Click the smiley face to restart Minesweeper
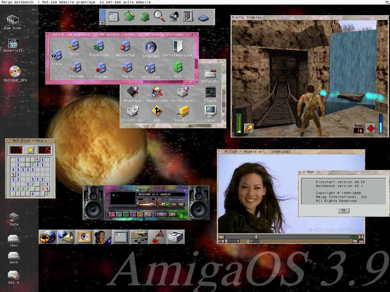 tap(30, 150)
